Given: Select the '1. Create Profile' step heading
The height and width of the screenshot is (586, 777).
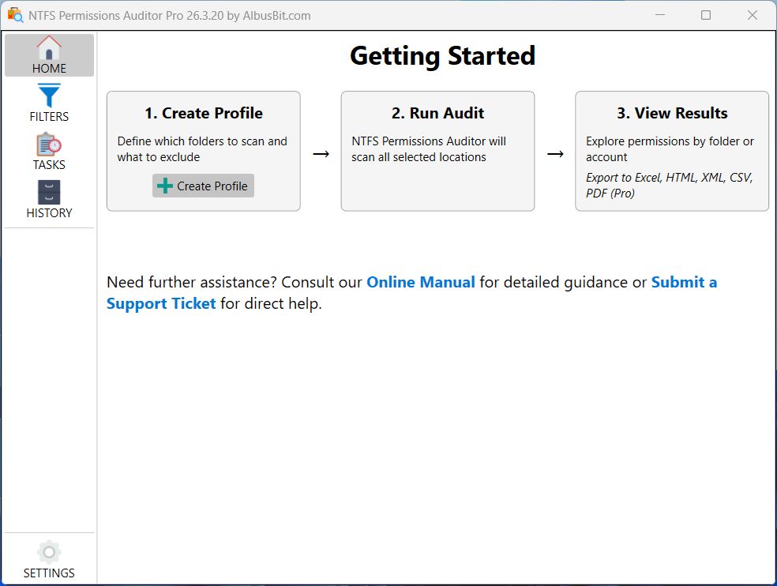Looking at the screenshot, I should click(204, 113).
